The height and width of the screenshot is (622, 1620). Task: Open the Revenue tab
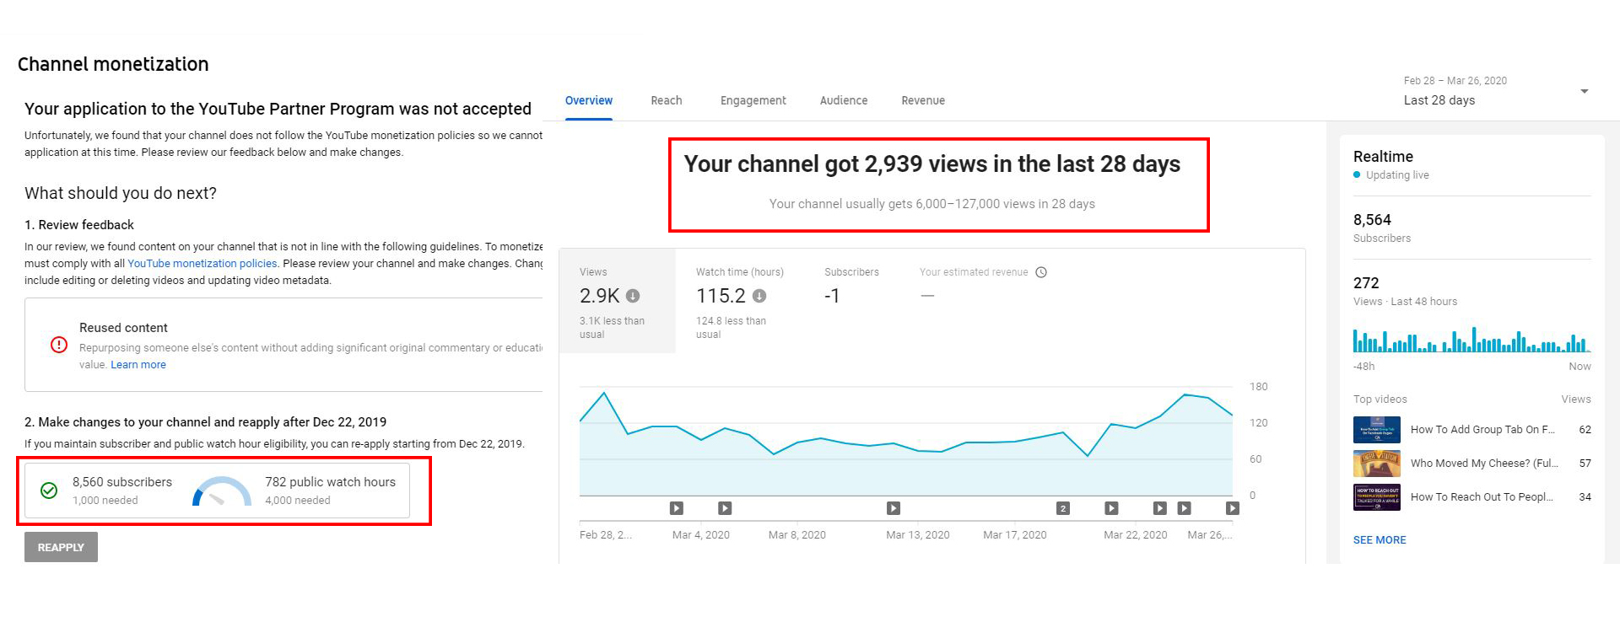point(923,100)
